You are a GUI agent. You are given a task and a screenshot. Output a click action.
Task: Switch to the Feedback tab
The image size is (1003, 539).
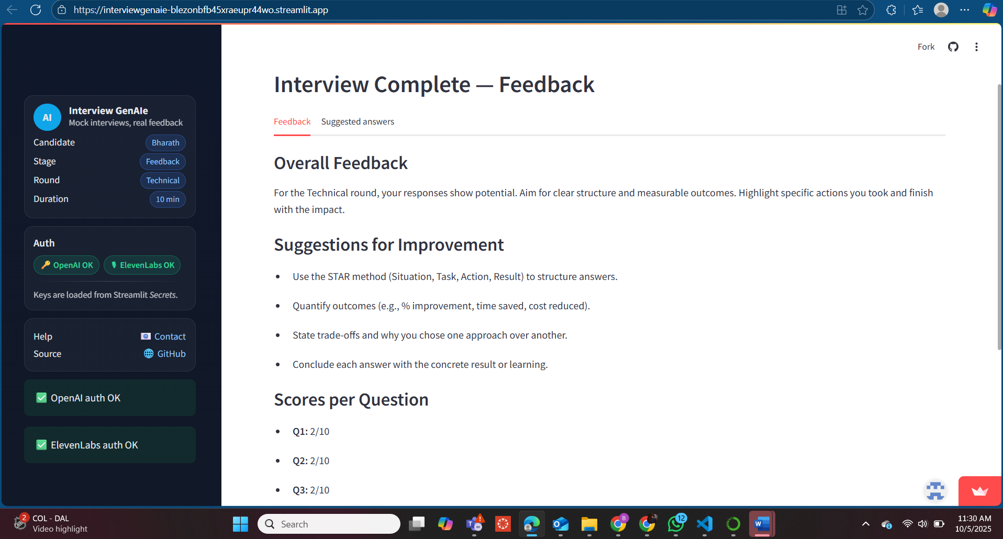(292, 121)
